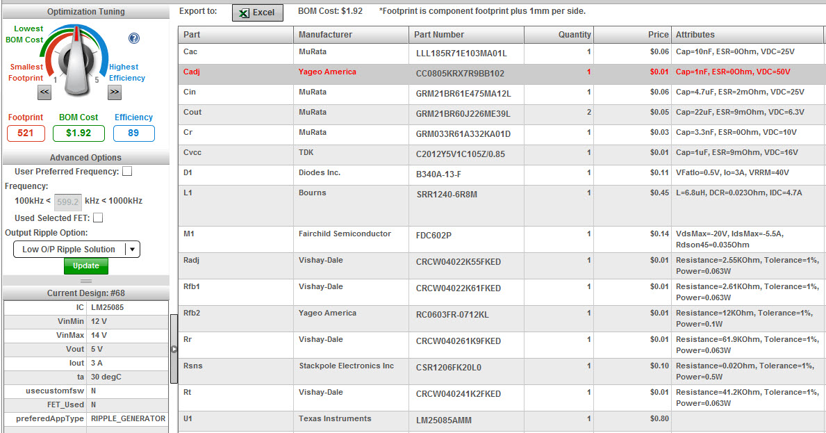Viewport: 826px width, 433px height.
Task: Enable the User Preferred Frequency checkbox
Action: click(128, 171)
